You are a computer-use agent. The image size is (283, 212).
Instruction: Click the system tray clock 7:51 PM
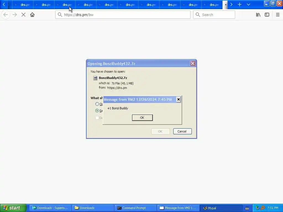coord(273,208)
